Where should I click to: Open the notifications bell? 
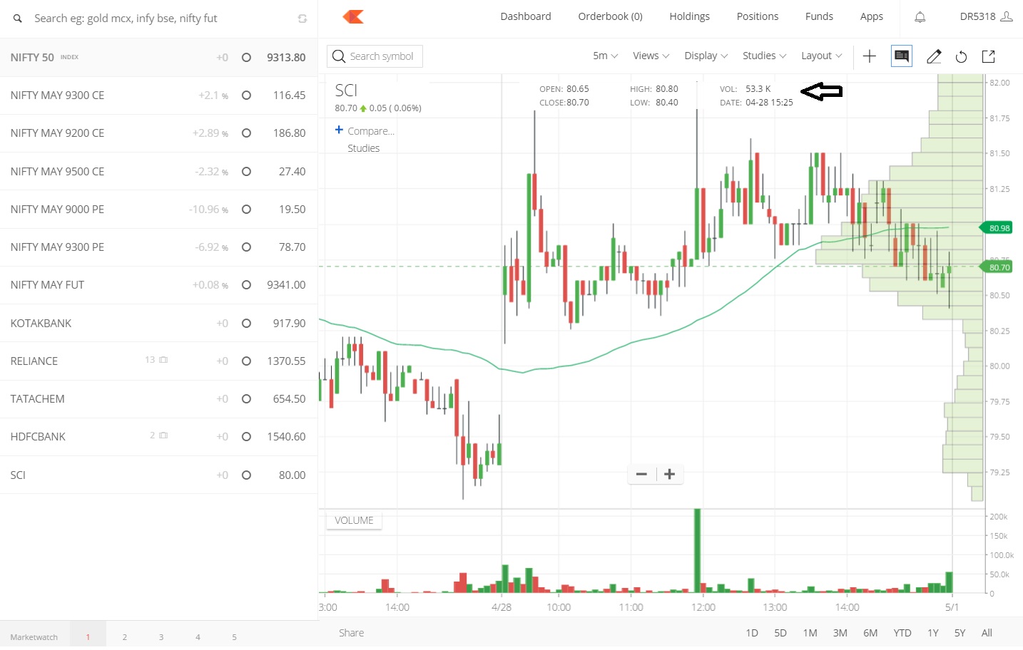coord(920,17)
